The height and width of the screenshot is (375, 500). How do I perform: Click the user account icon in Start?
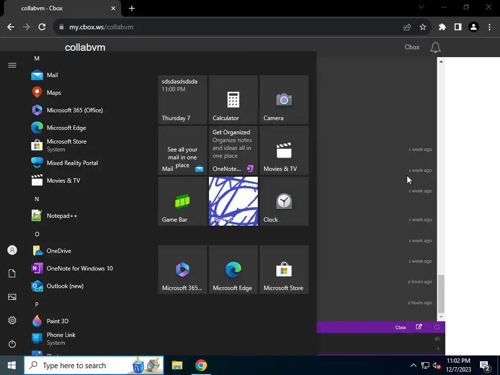[x=12, y=250]
